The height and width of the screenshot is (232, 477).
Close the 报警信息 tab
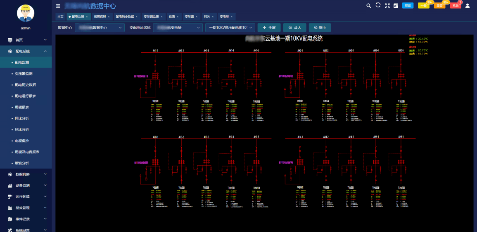pyautogui.click(x=109, y=17)
